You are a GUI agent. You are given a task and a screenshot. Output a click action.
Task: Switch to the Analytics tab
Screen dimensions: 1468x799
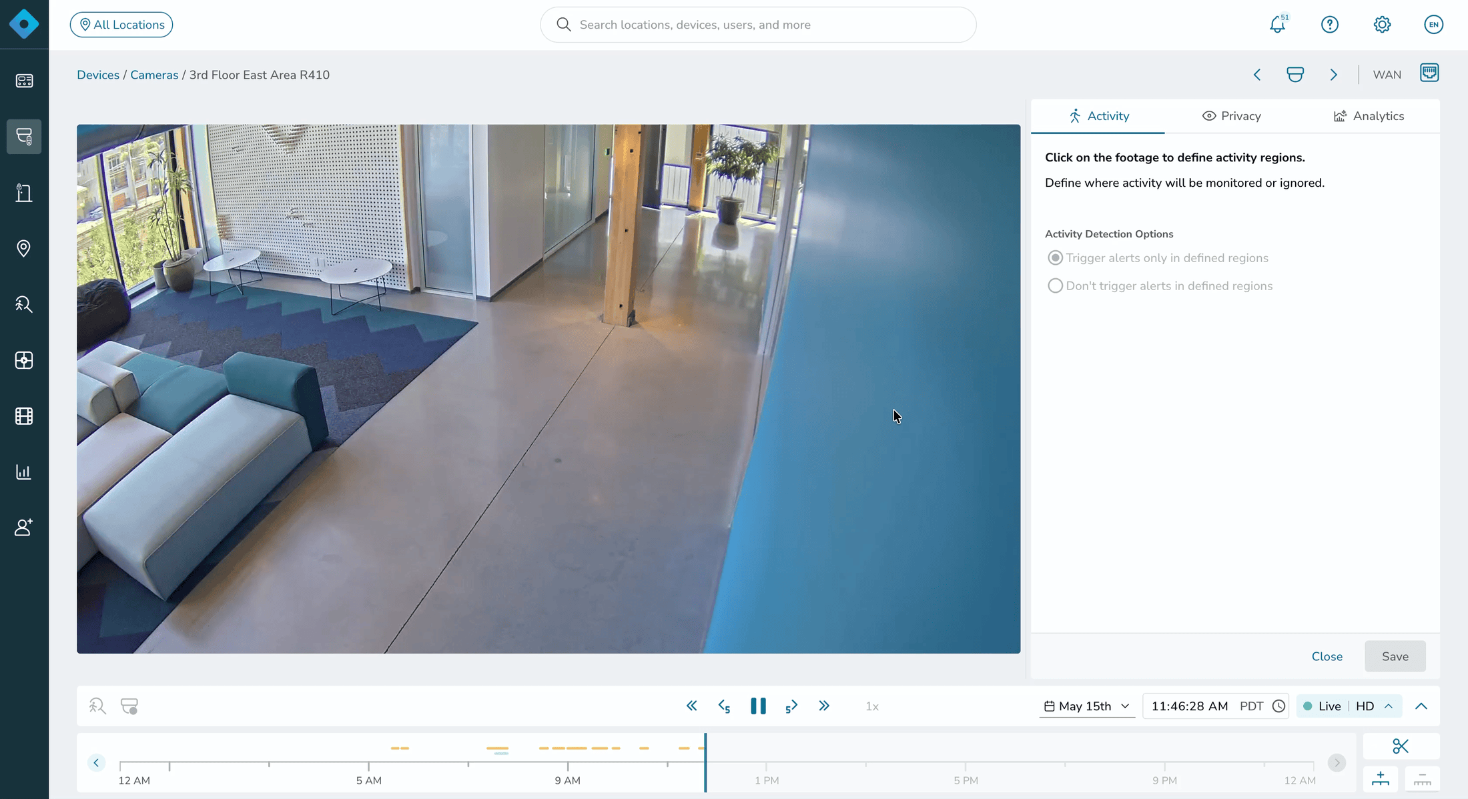[x=1369, y=116]
